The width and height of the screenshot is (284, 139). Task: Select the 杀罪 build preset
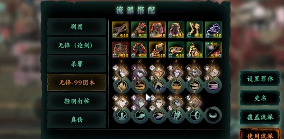coord(77,64)
